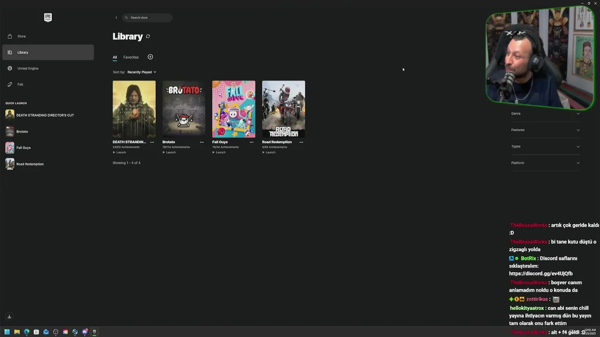The image size is (600, 337).
Task: Click the Unreal Engine logo icon
Action: pos(10,68)
